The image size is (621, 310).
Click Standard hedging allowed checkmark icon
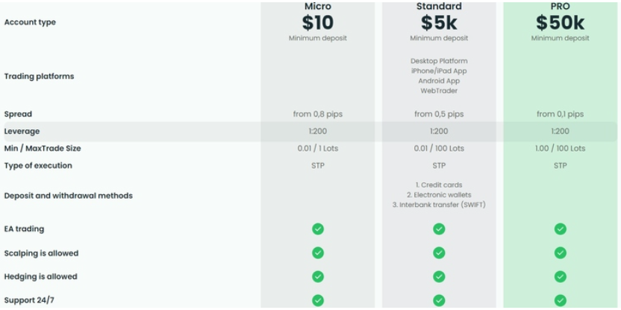(x=439, y=276)
